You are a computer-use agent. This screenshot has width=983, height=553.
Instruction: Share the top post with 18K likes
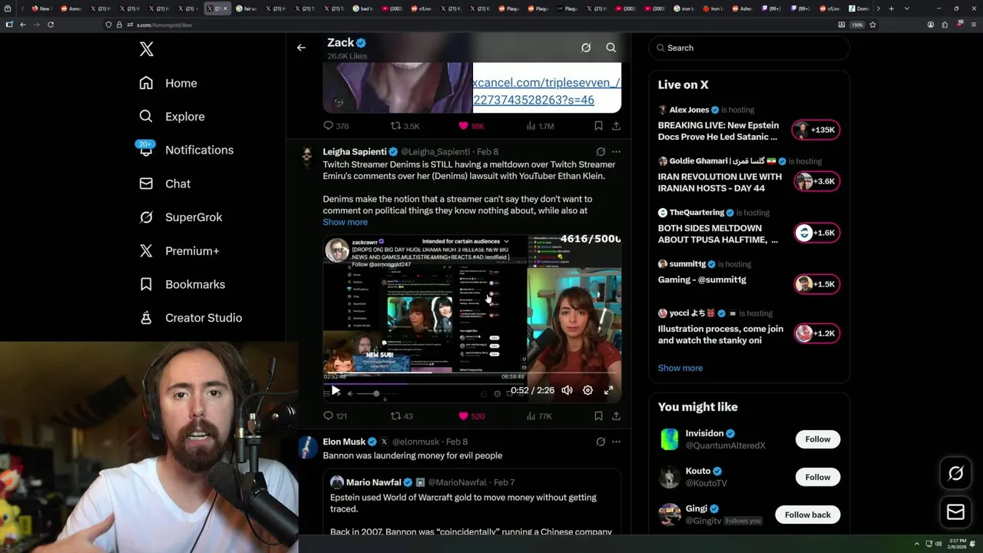point(616,126)
